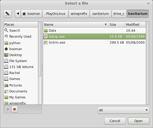
Task: Sort files by the Name column header
Action: click(x=76, y=24)
